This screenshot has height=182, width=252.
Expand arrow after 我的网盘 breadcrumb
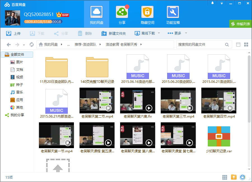(62, 44)
